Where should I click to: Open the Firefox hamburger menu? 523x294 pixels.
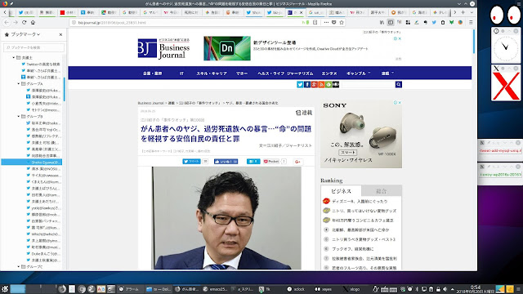471,22
